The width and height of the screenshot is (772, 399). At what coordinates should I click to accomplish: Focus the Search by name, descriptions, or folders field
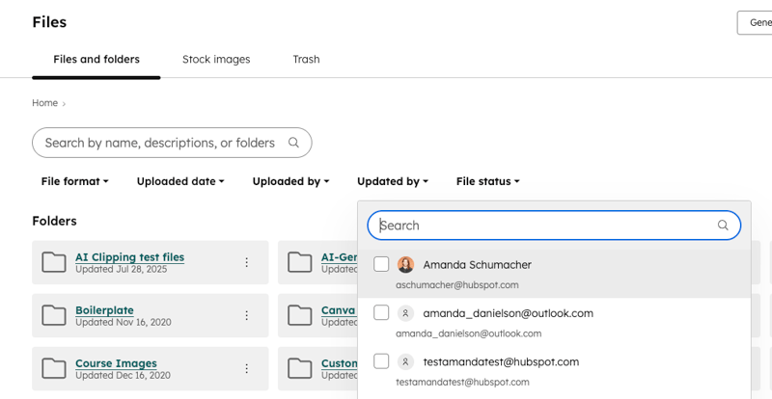point(172,143)
